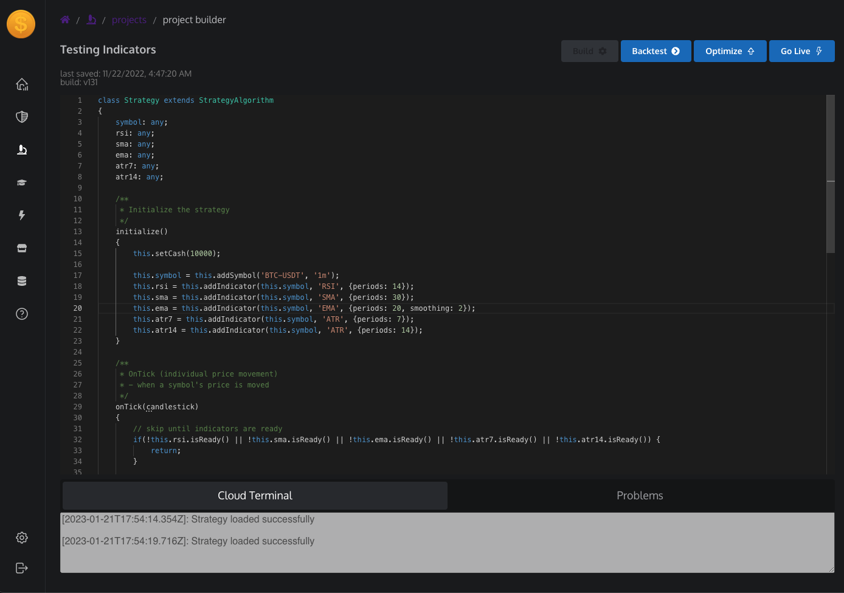This screenshot has width=844, height=593.
Task: Click the 'symbol: any;' declaration line
Action: [142, 122]
